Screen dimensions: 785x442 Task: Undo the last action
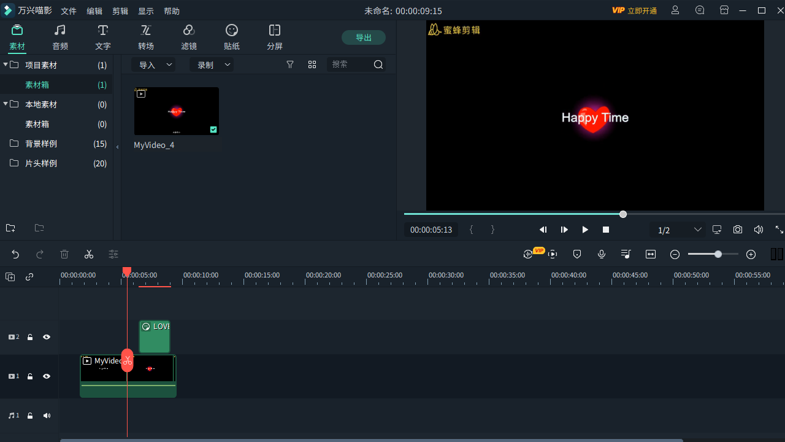pos(15,254)
